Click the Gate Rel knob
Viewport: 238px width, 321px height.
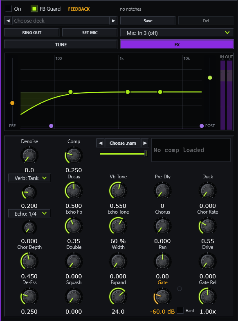click(208, 296)
